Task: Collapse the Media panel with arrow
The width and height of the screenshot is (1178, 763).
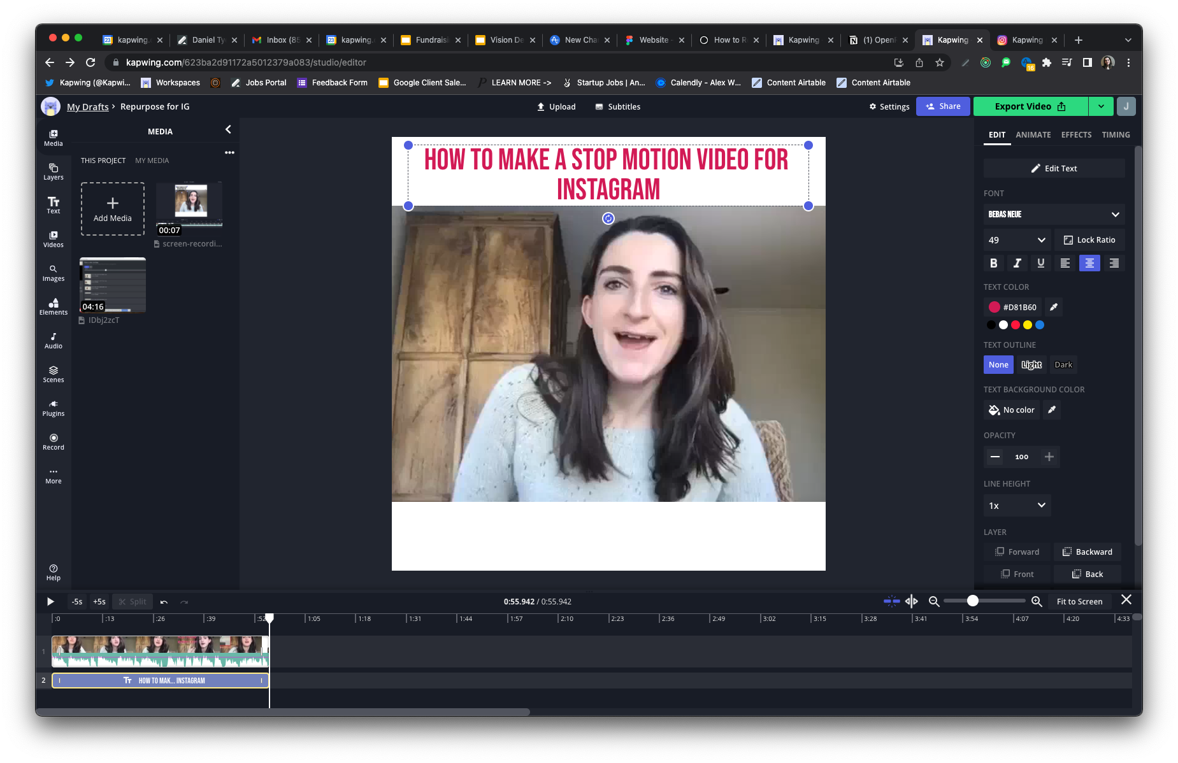Action: (x=228, y=130)
